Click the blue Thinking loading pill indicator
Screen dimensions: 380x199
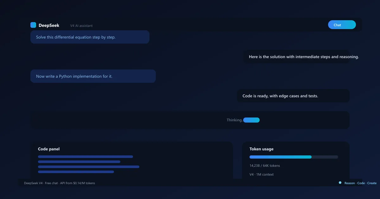251,120
